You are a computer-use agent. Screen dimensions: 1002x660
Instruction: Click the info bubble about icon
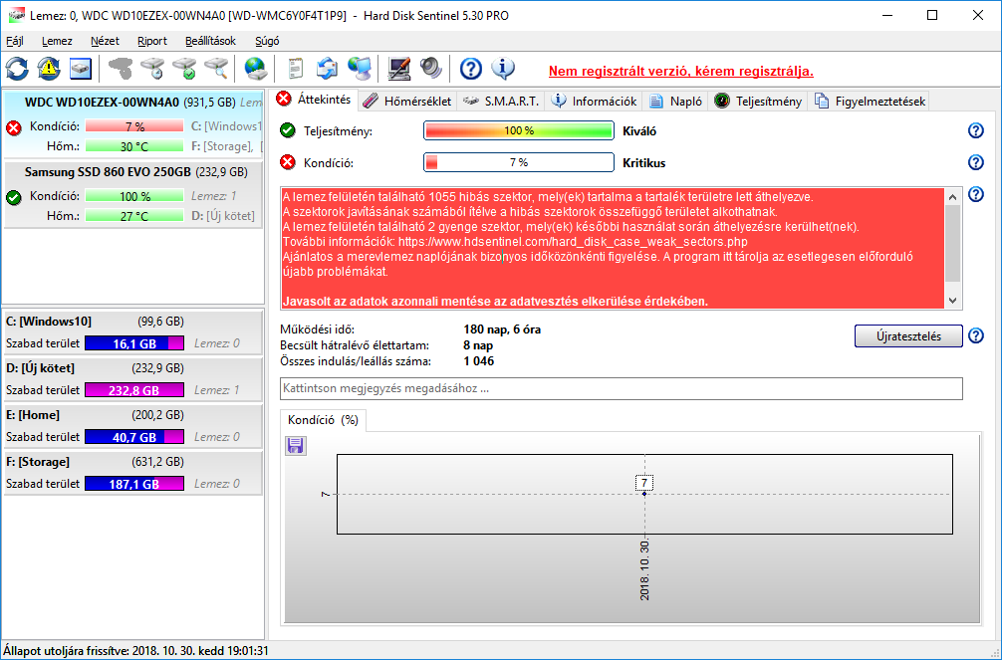[x=503, y=69]
